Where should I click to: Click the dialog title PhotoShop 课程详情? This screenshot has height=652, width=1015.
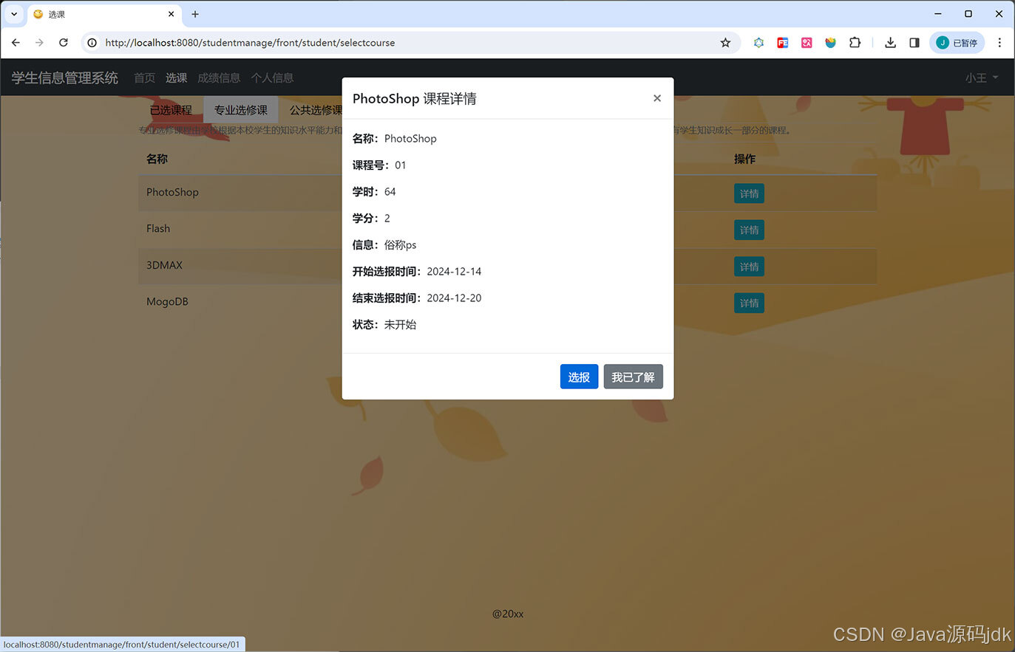click(415, 98)
